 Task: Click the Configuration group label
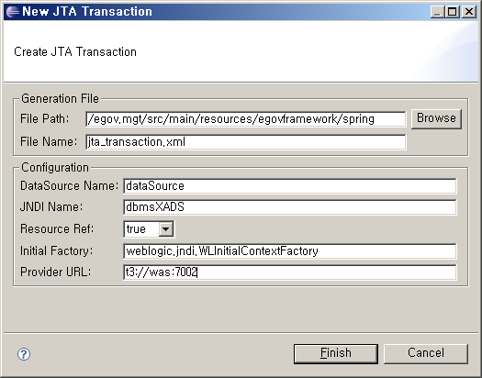(55, 168)
